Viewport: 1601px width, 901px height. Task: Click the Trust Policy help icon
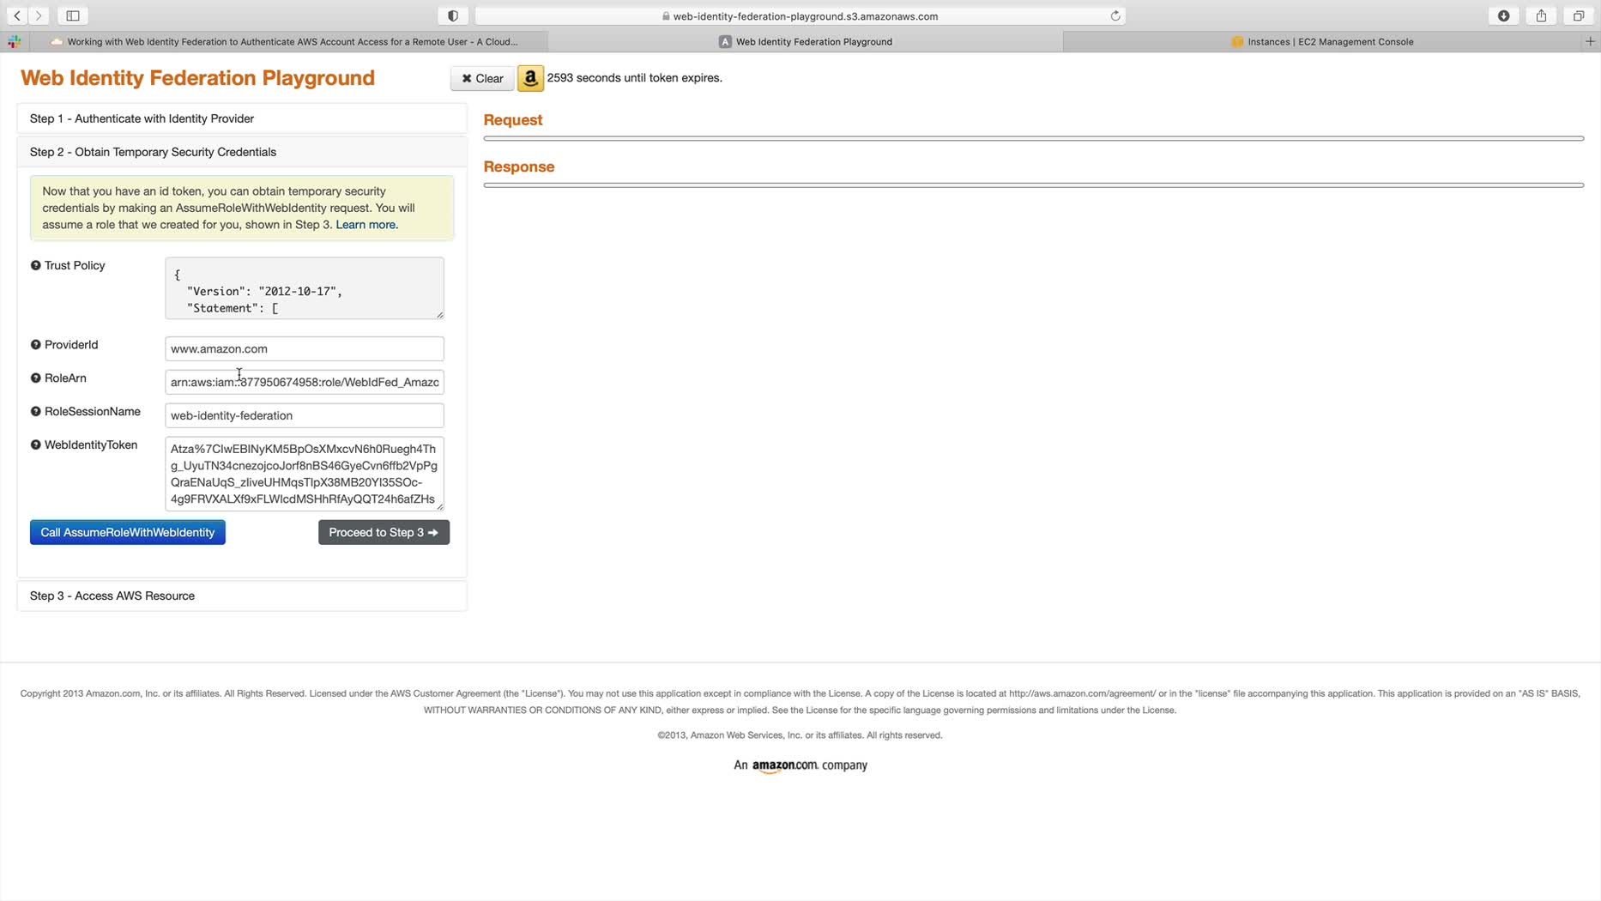(36, 265)
